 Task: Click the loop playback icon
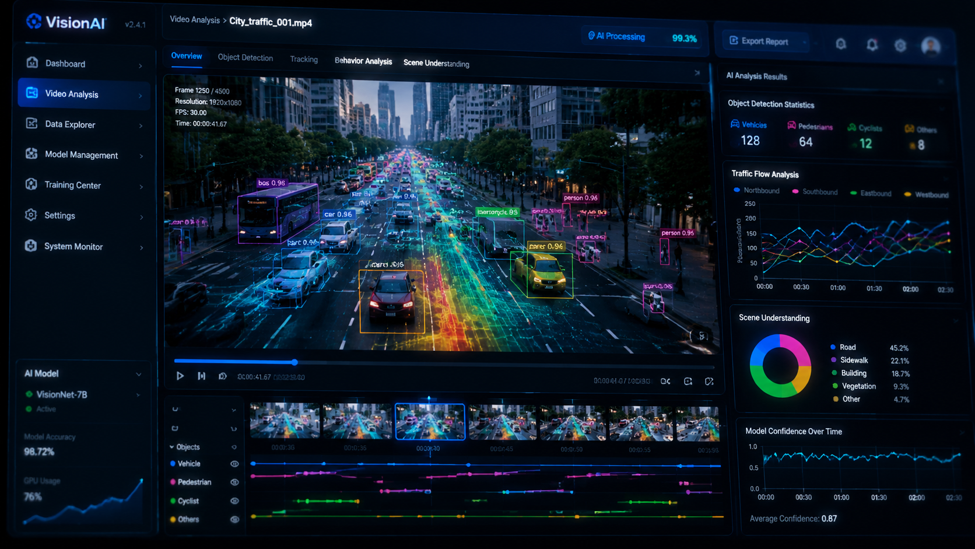coord(222,376)
